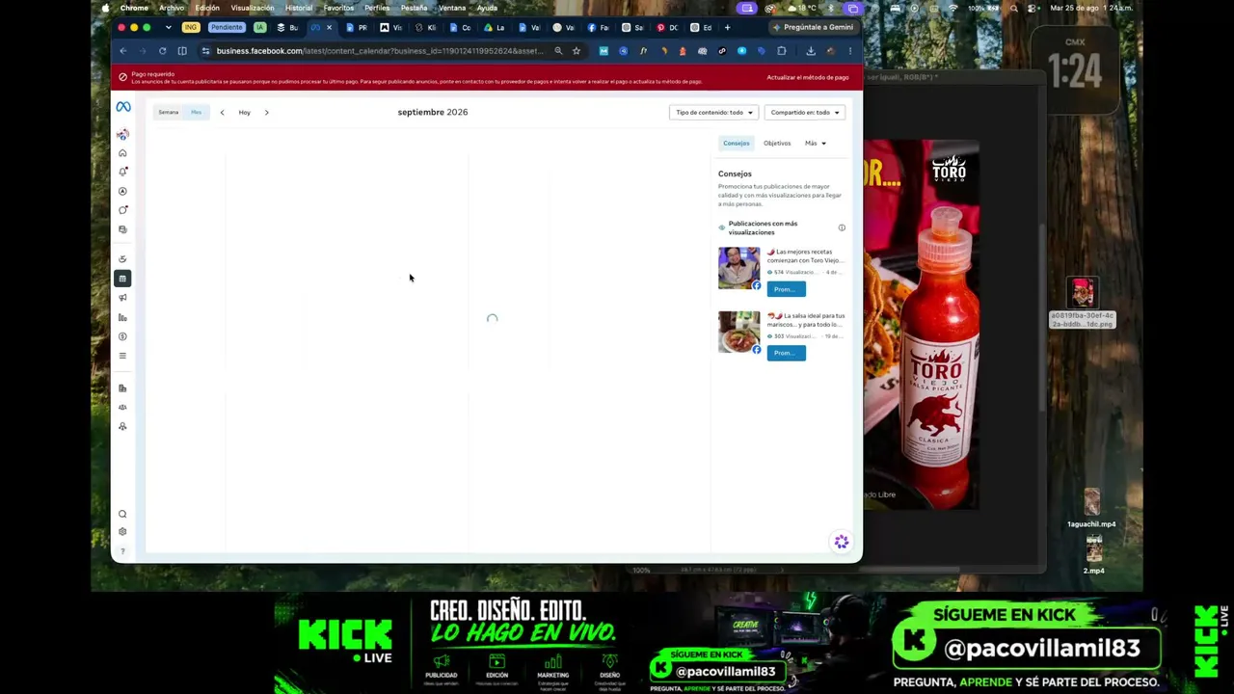Toggle Chrome side panel icon
This screenshot has height=694, width=1234.
[x=182, y=51]
